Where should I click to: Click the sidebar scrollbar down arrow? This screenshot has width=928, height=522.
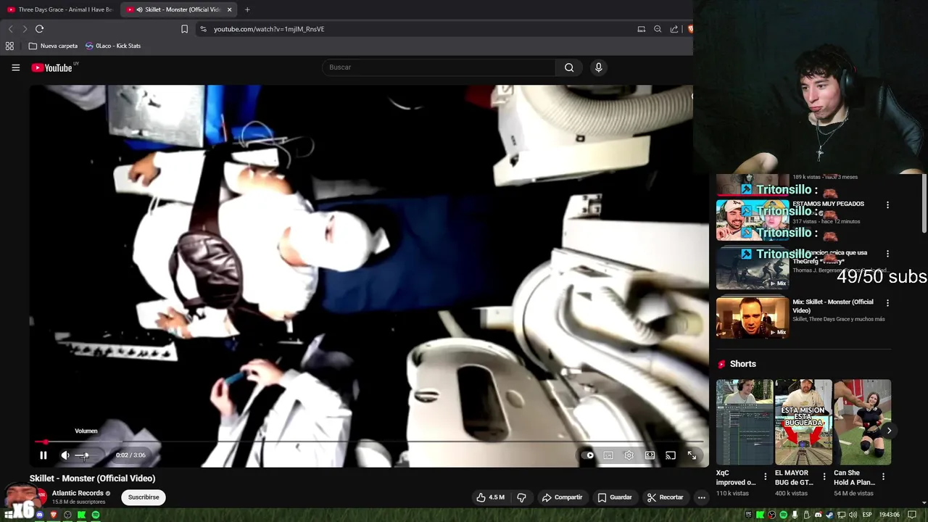point(924,502)
